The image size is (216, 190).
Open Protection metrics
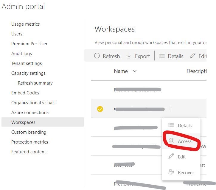tap(29, 142)
